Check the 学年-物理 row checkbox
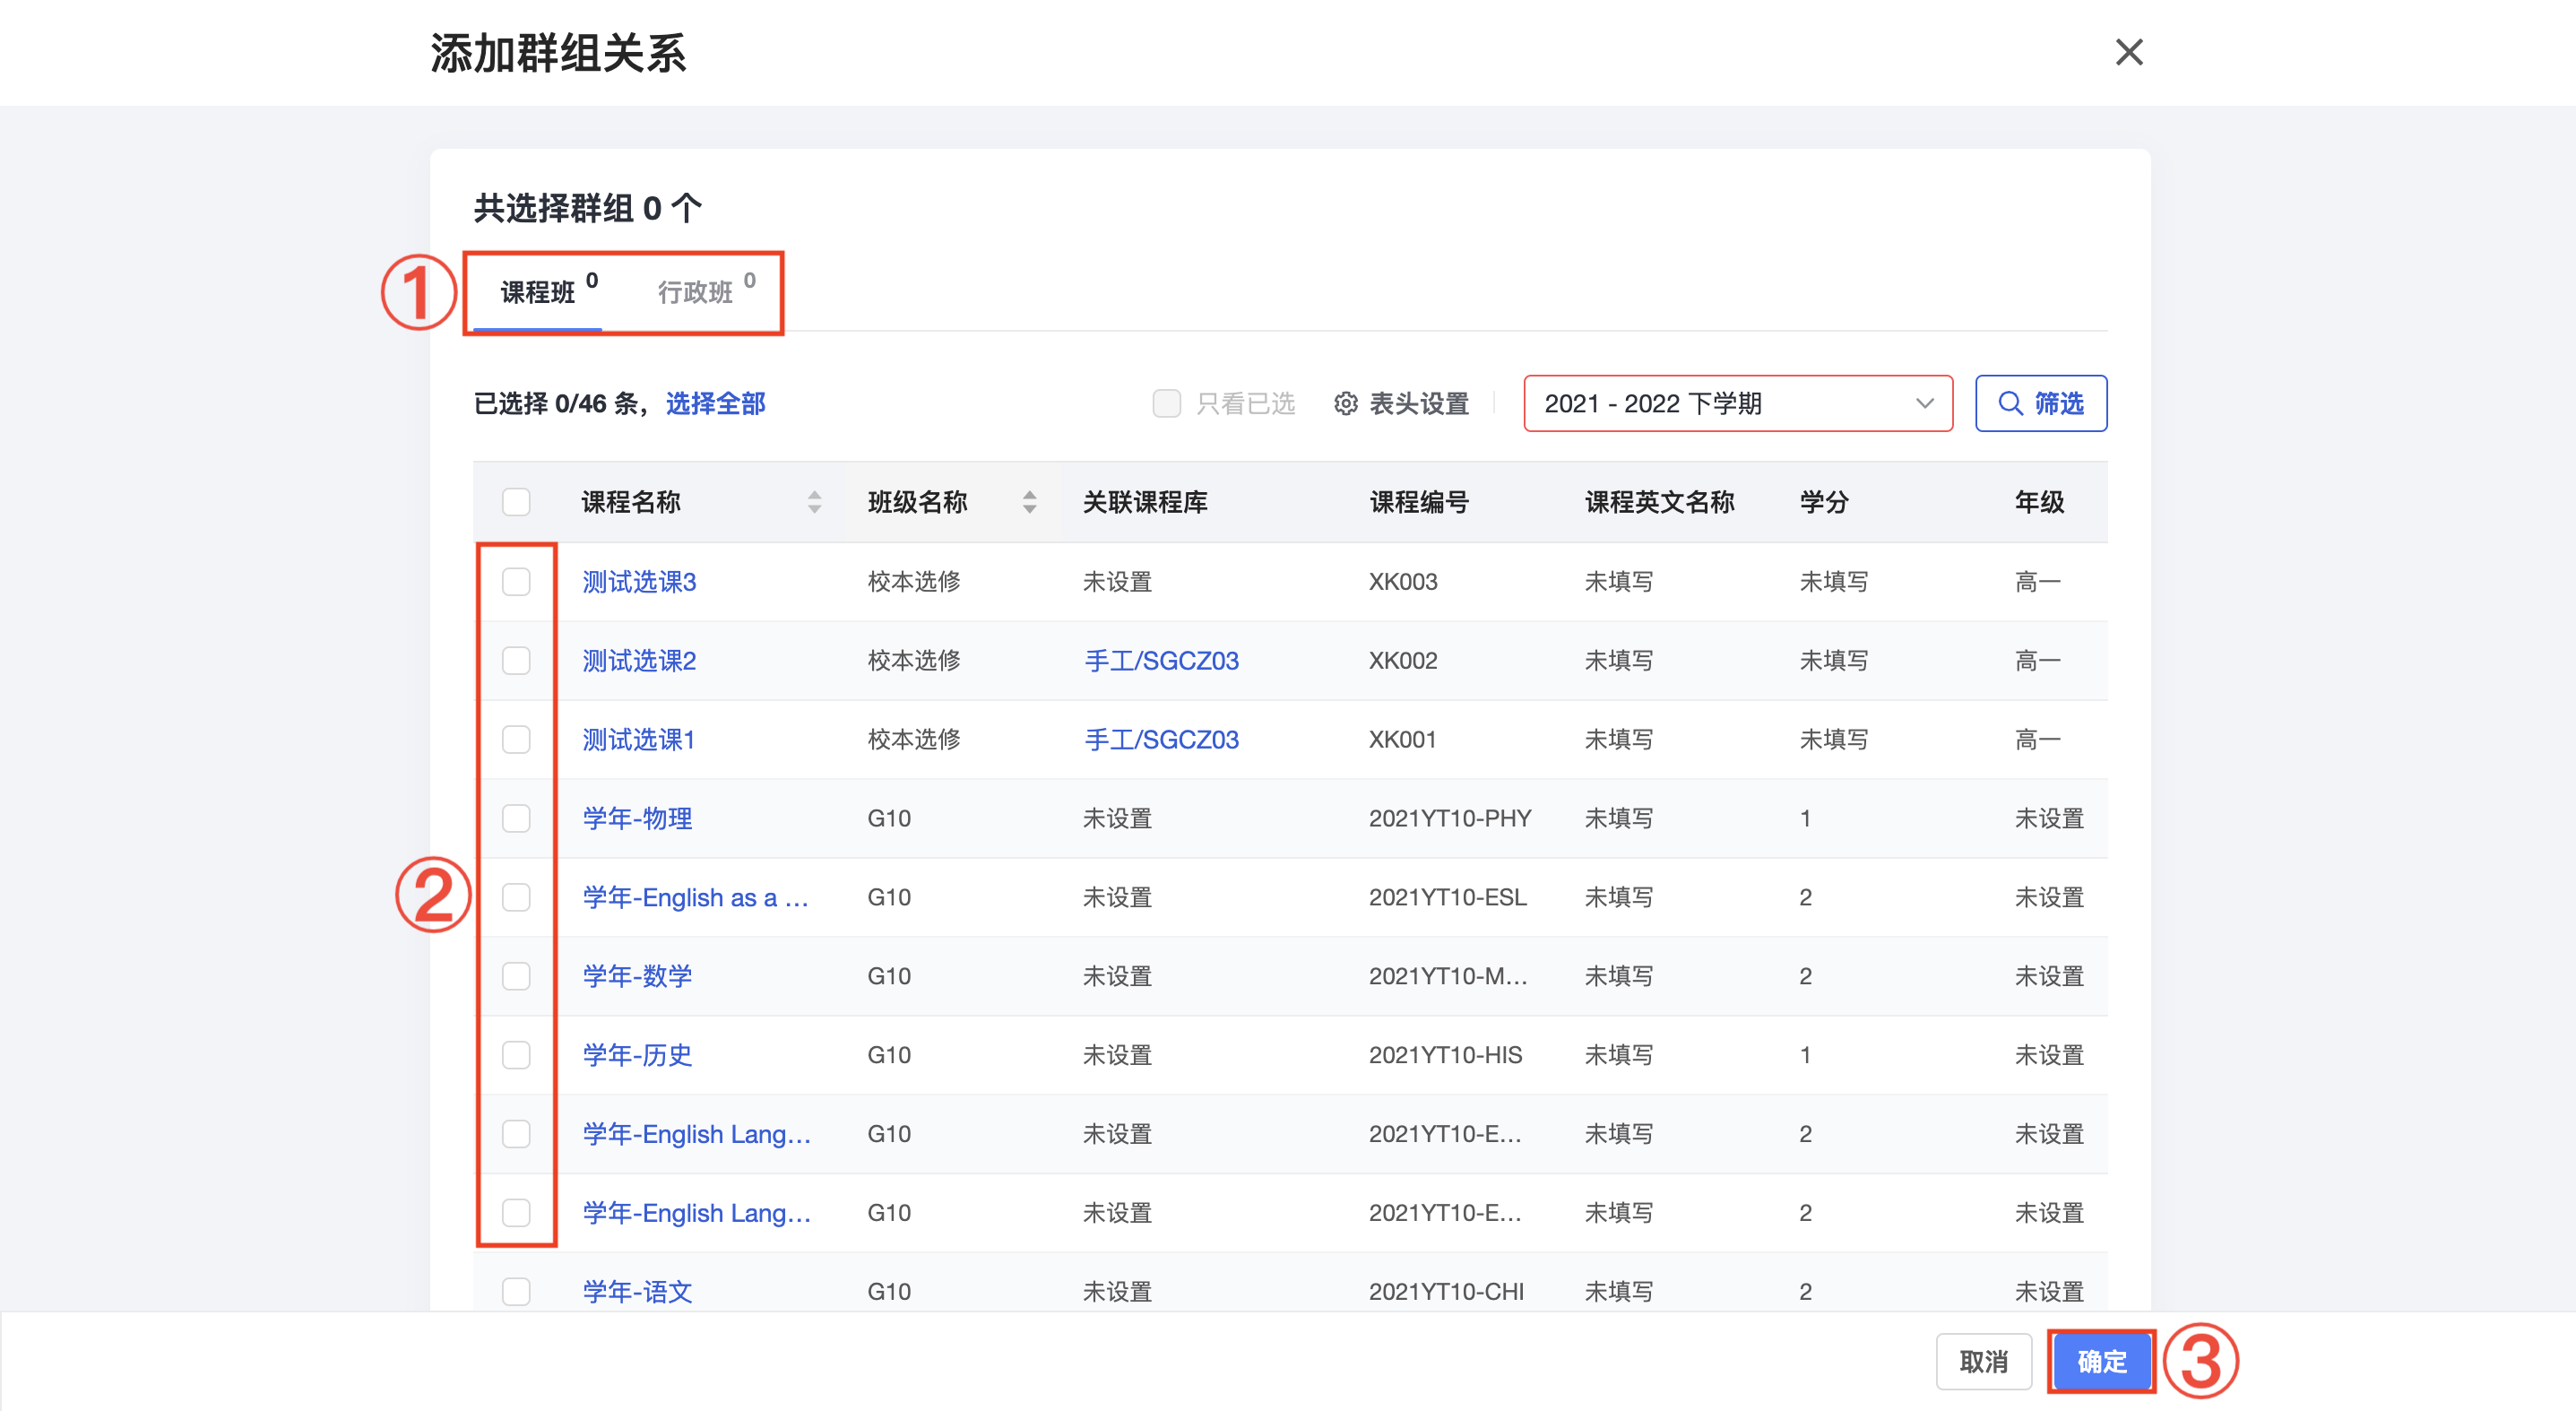 coord(516,819)
